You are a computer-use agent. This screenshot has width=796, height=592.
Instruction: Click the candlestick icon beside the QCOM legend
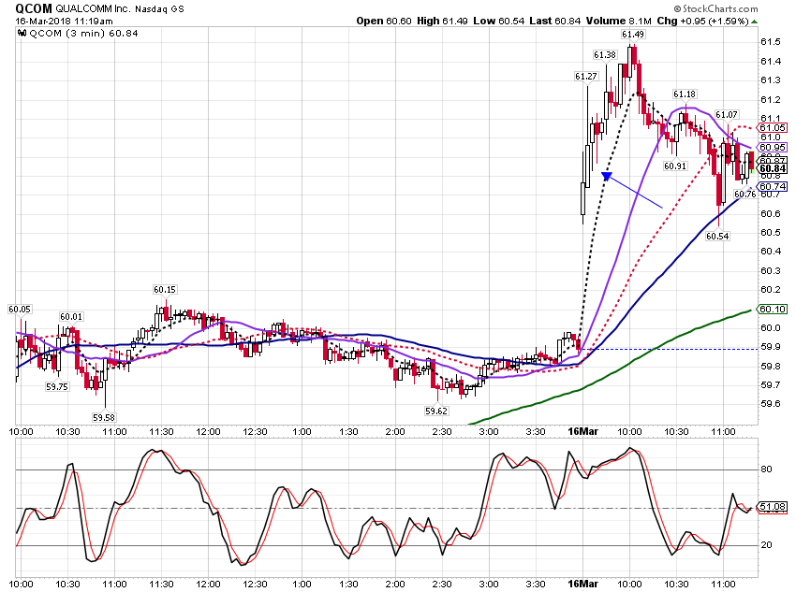pos(22,34)
